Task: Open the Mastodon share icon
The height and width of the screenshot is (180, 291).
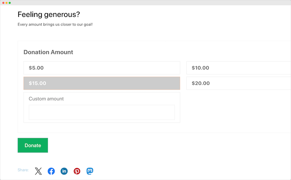Action: click(90, 171)
